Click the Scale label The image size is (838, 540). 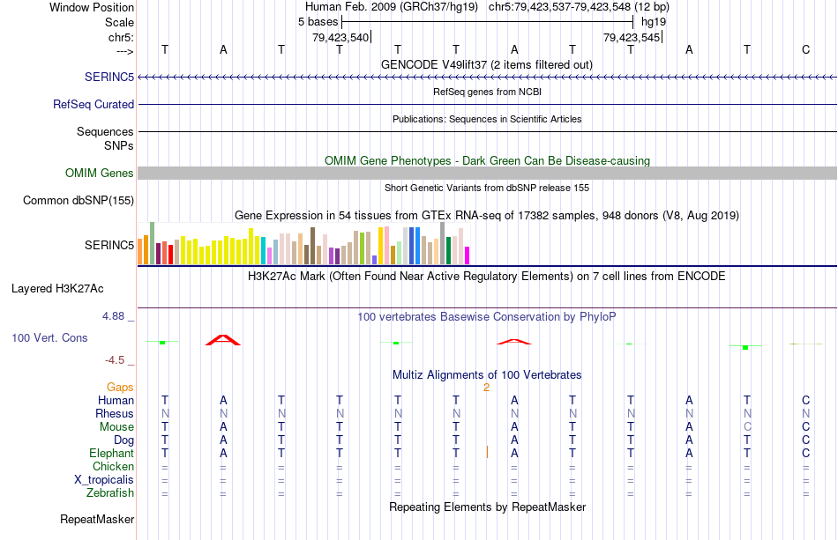coord(119,22)
